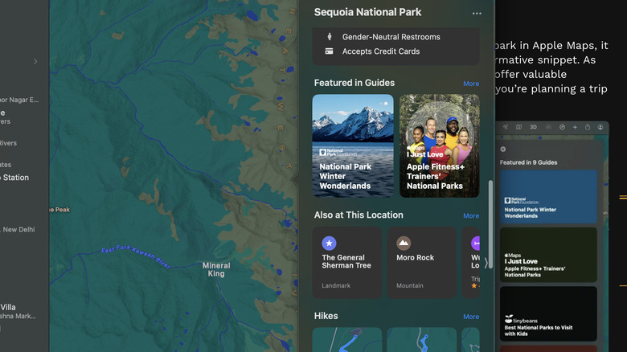This screenshot has height=352, width=627.
Task: Open the account profile icon in toolbar
Action: tap(600, 127)
